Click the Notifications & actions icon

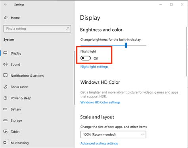[x=6, y=75]
